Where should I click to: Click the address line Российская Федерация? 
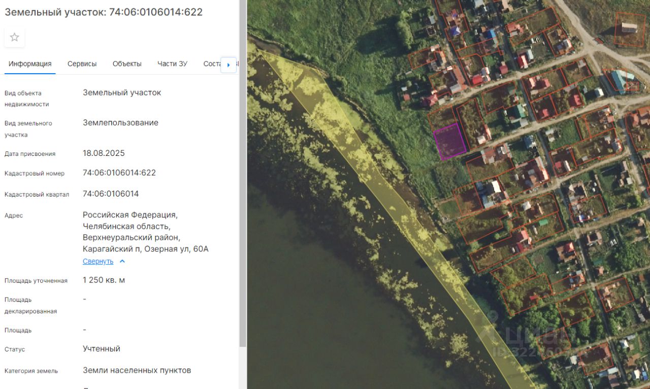click(131, 215)
